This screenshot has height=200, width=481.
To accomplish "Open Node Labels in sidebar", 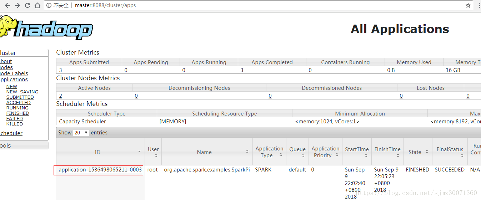I will [x=14, y=73].
